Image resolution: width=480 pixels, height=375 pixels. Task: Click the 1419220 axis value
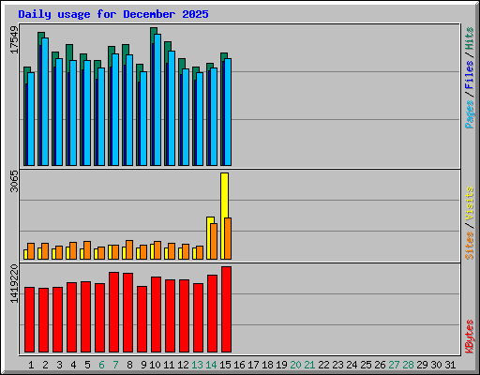(x=14, y=283)
